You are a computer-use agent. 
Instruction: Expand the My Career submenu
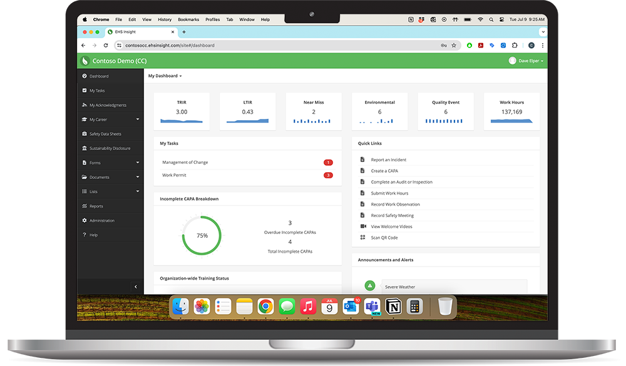tap(138, 119)
